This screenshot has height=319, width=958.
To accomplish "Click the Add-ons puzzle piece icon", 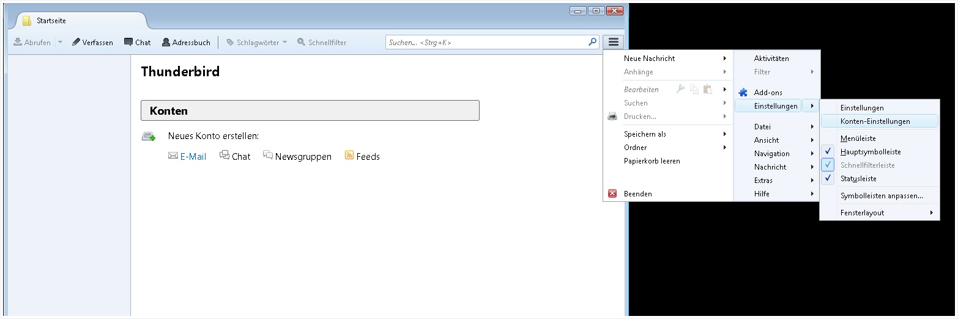I will (x=743, y=93).
